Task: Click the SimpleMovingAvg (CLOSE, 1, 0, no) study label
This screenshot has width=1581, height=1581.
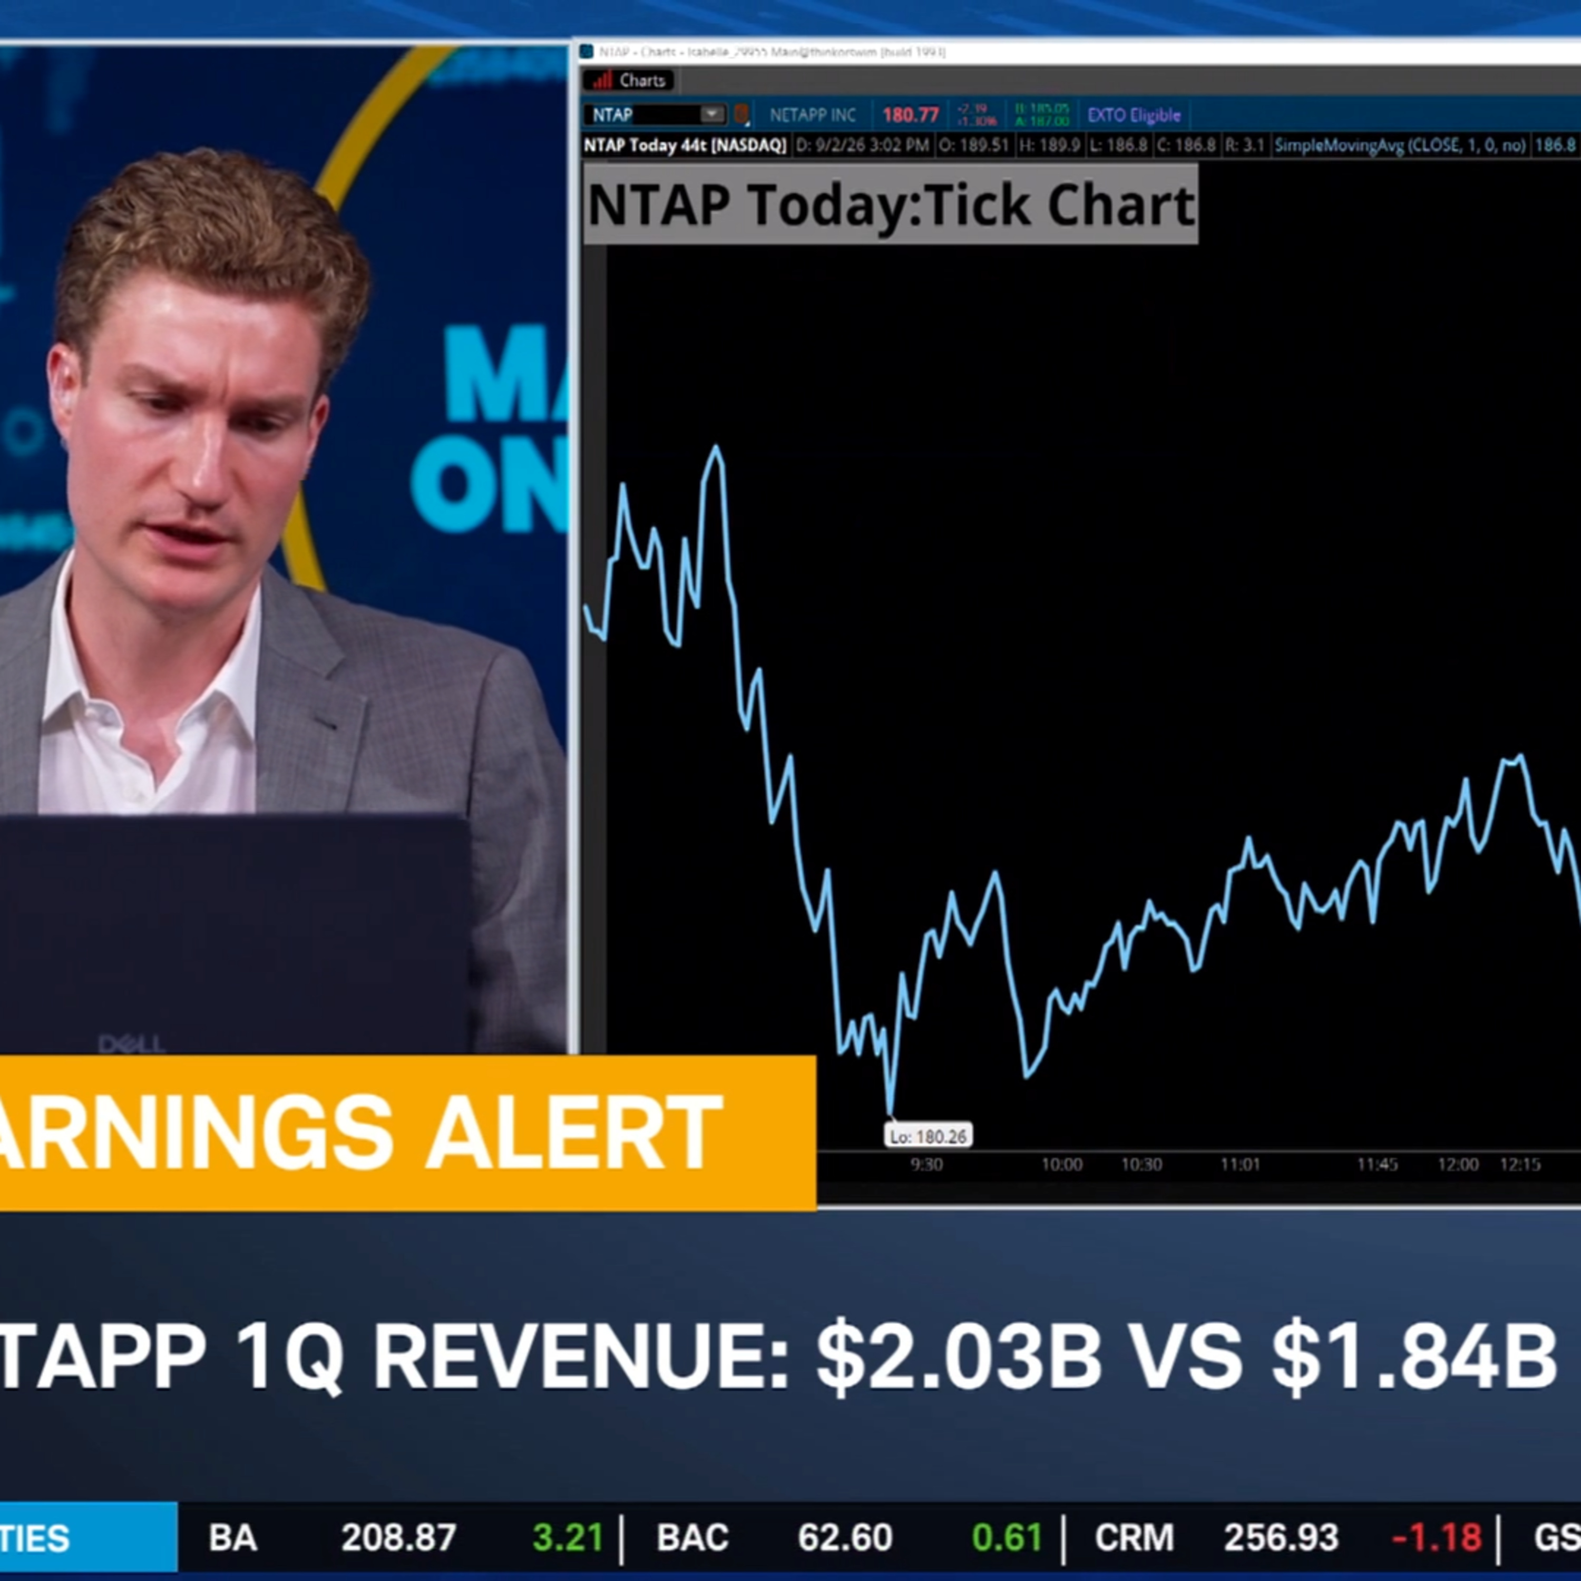Action: [1400, 145]
